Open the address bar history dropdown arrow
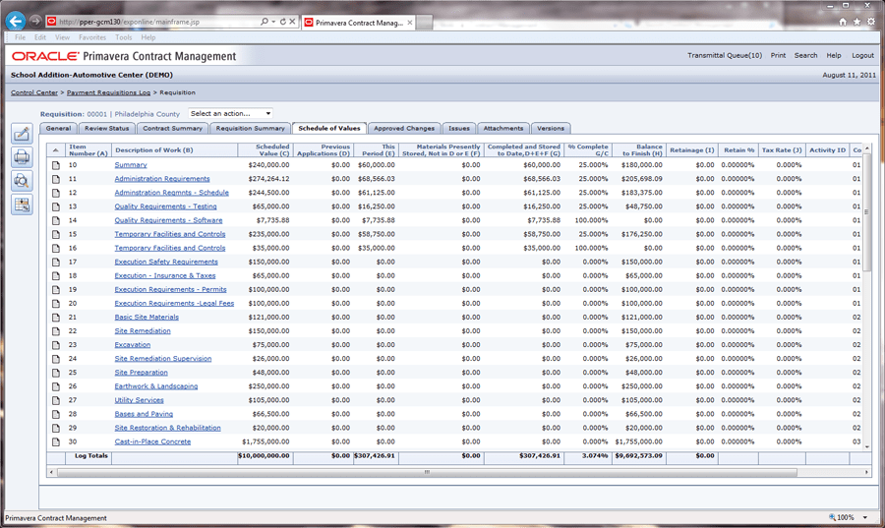This screenshot has width=885, height=528. 273,22
